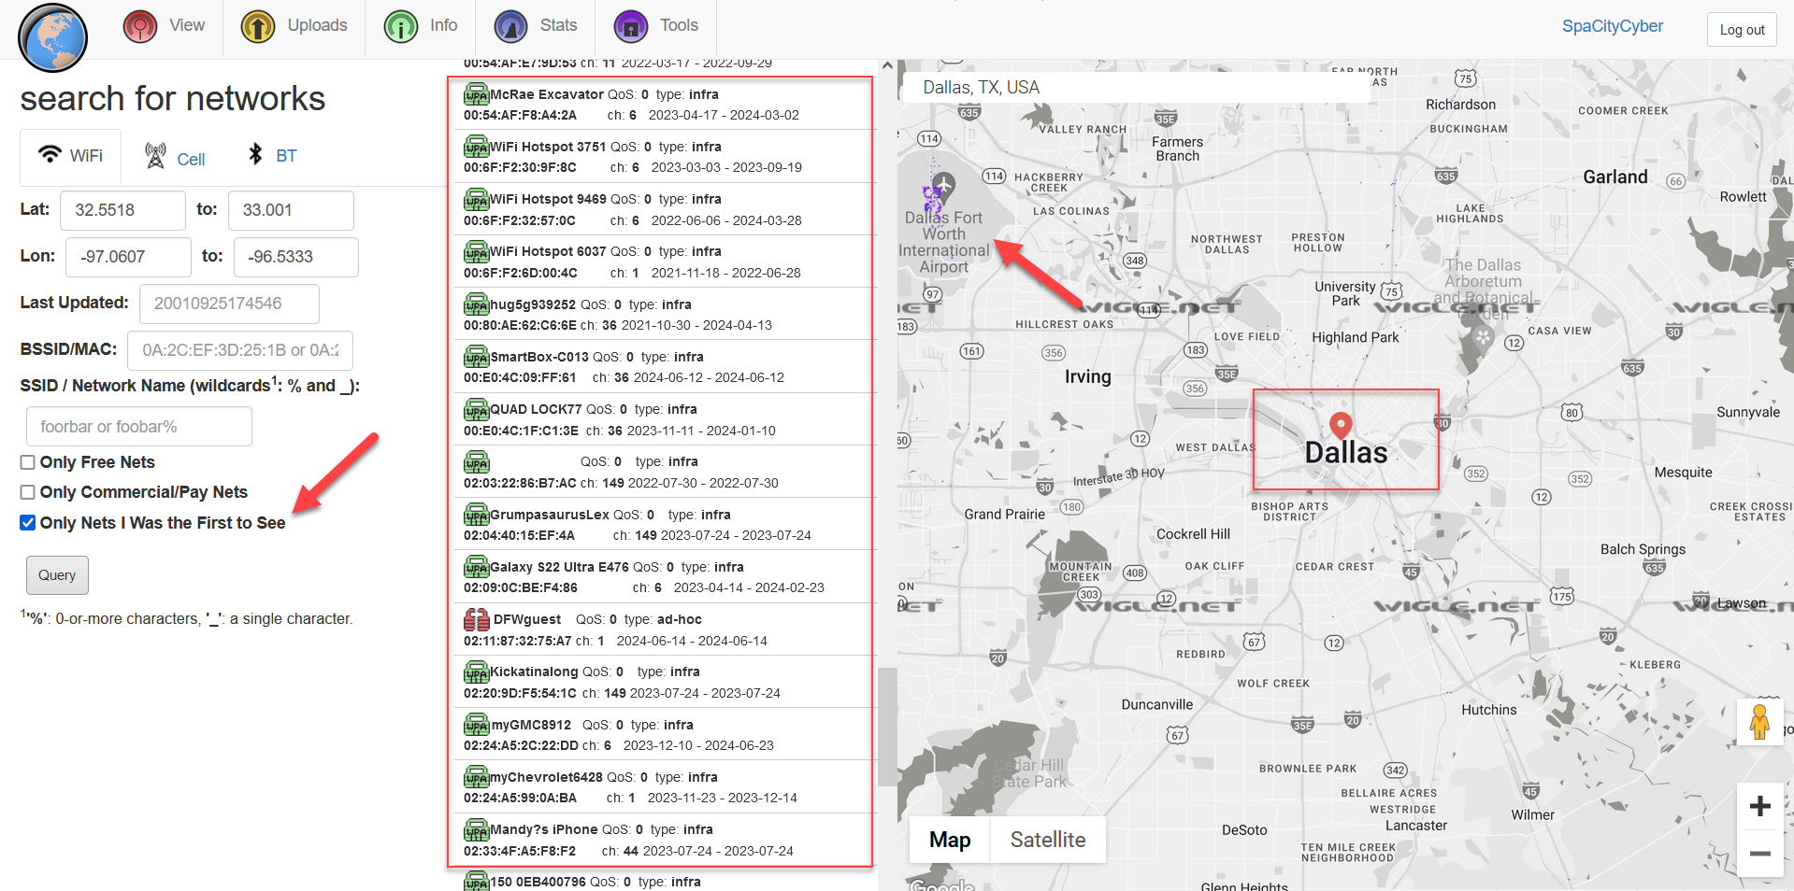This screenshot has height=891, width=1794.
Task: Switch to the Cell search tab
Action: (175, 158)
